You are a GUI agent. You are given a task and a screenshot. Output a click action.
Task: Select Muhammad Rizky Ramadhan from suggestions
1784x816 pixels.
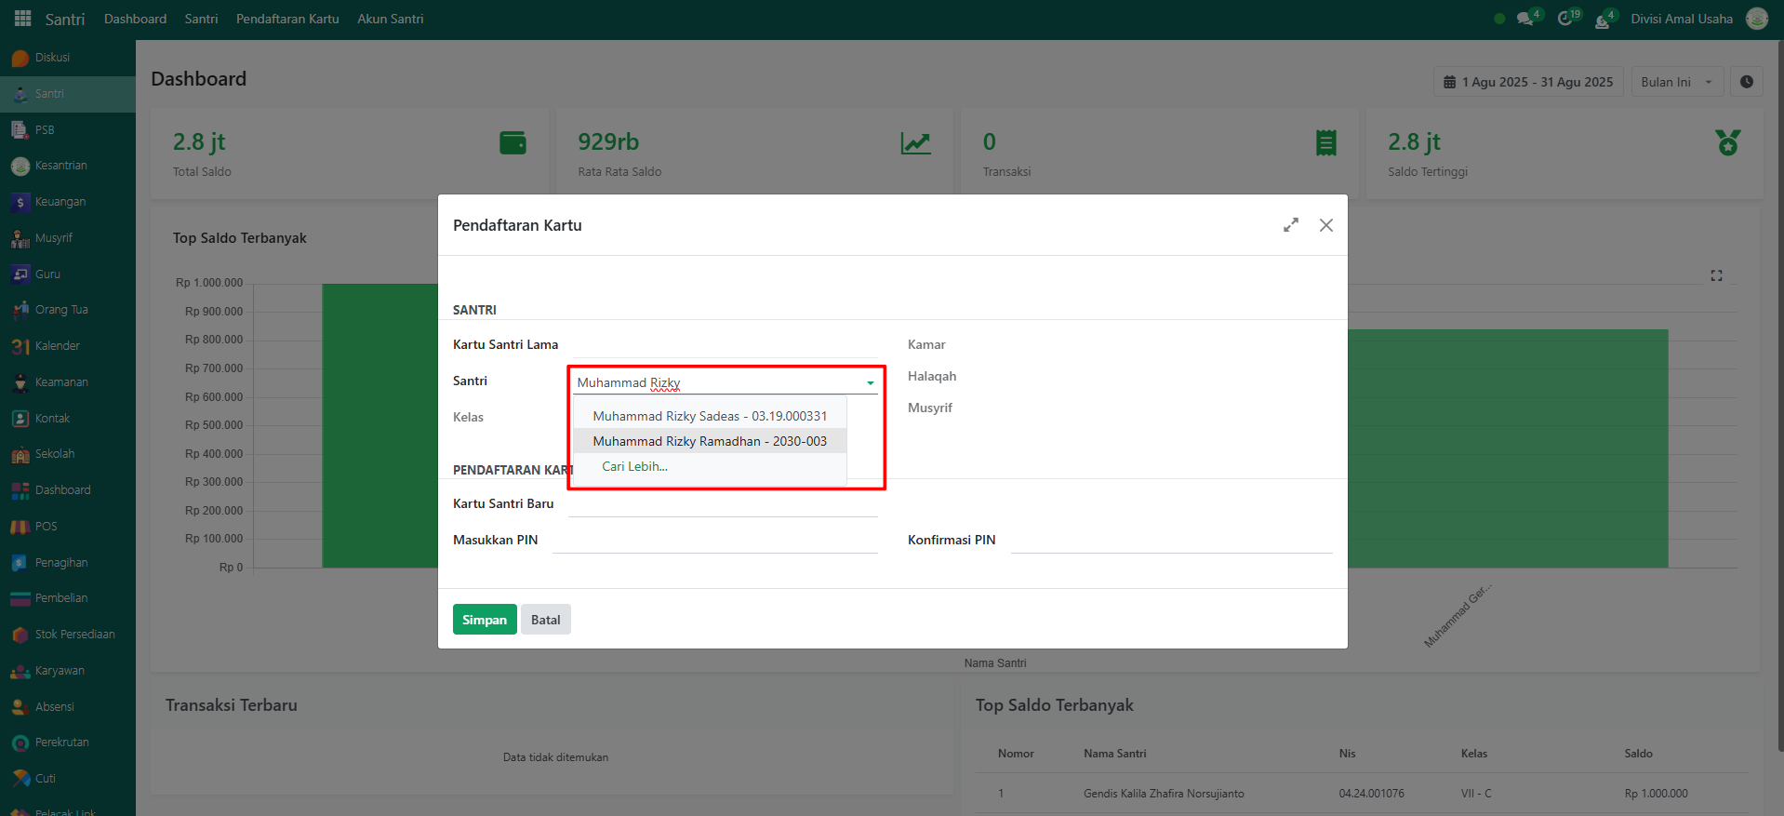point(709,441)
